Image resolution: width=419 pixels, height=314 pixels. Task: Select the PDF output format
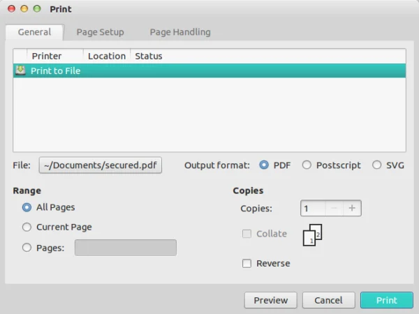click(x=264, y=165)
